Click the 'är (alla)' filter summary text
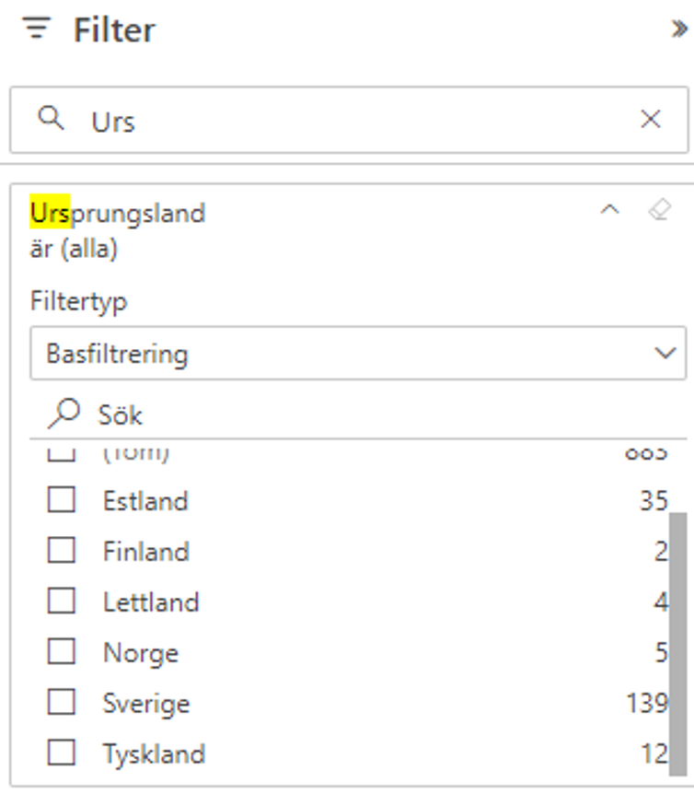The height and width of the screenshot is (794, 694). point(74,249)
